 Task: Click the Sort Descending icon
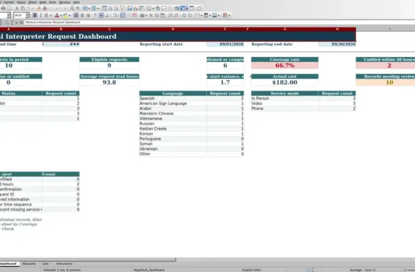[116, 8]
